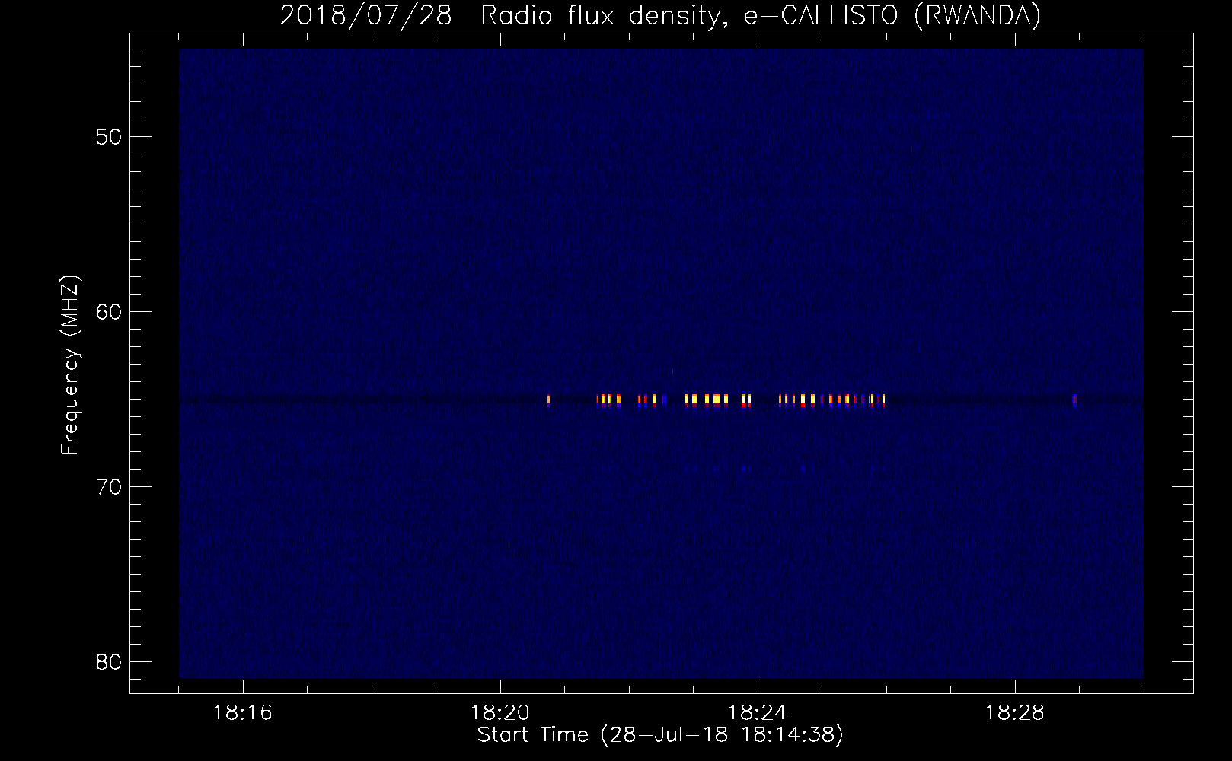Click the isolated burst just before 18:21 at 65 MHz
Screen dimensions: 1232x761
548,400
